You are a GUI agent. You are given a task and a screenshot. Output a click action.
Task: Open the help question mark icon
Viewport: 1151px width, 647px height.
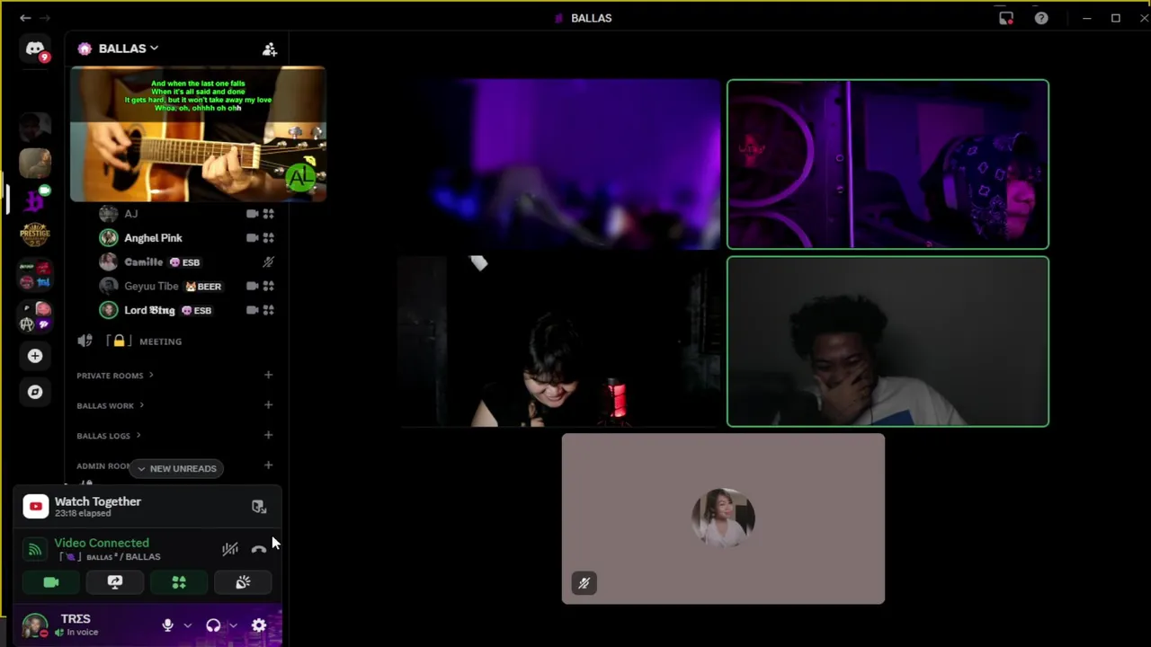[x=1041, y=18]
